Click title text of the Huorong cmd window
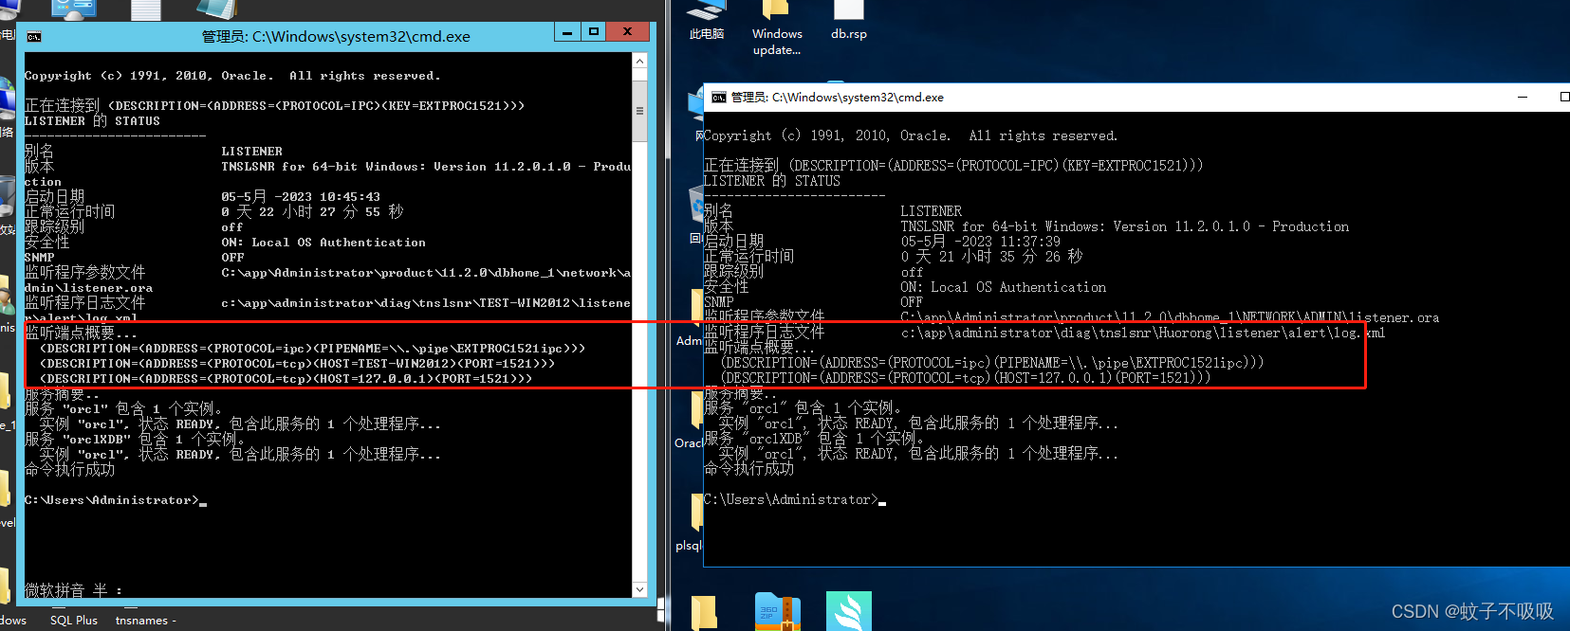The height and width of the screenshot is (631, 1570). click(x=837, y=97)
